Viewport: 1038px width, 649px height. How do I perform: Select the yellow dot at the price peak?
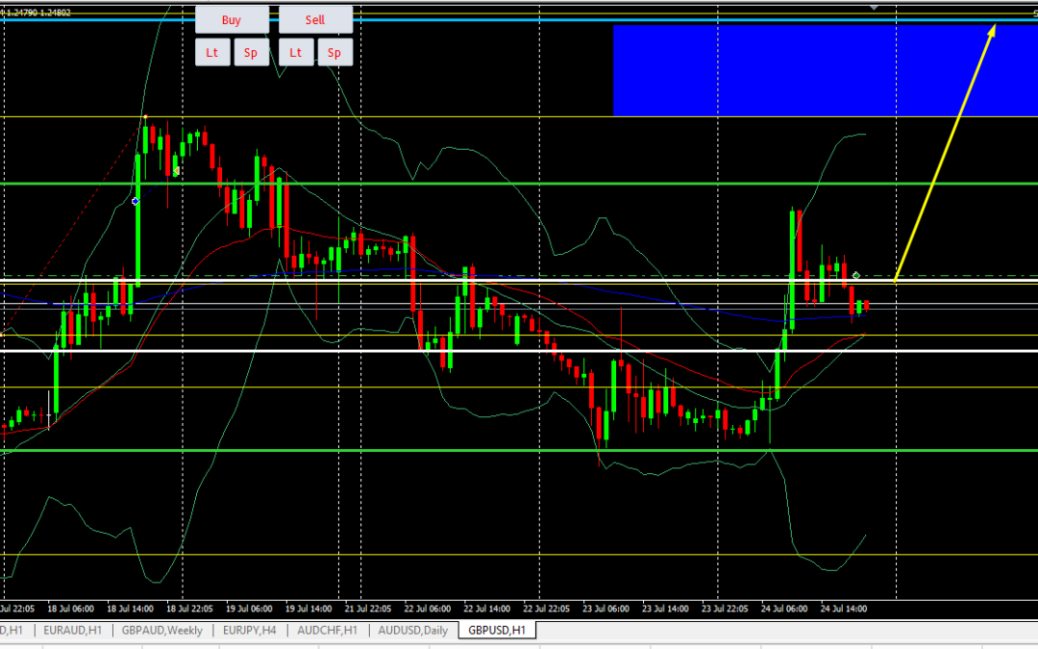pos(145,117)
